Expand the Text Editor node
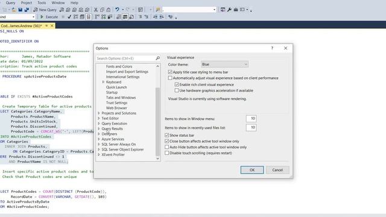The width and height of the screenshot is (386, 217). point(99,118)
